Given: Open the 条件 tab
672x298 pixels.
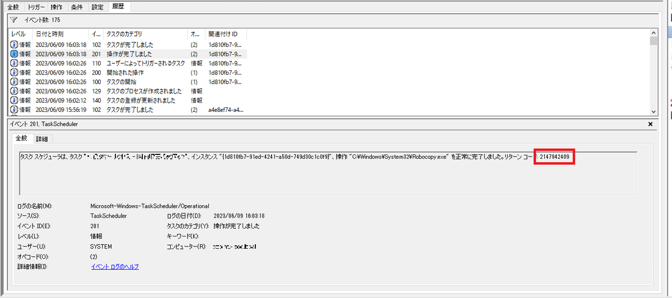Looking at the screenshot, I should [76, 7].
